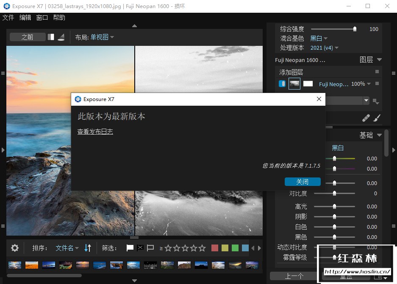The height and width of the screenshot is (284, 397).
Task: Click 关闭 in the update dialog
Action: point(303,182)
